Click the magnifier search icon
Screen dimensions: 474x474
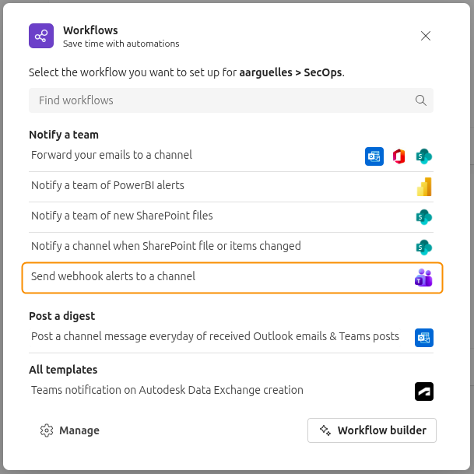pos(421,100)
